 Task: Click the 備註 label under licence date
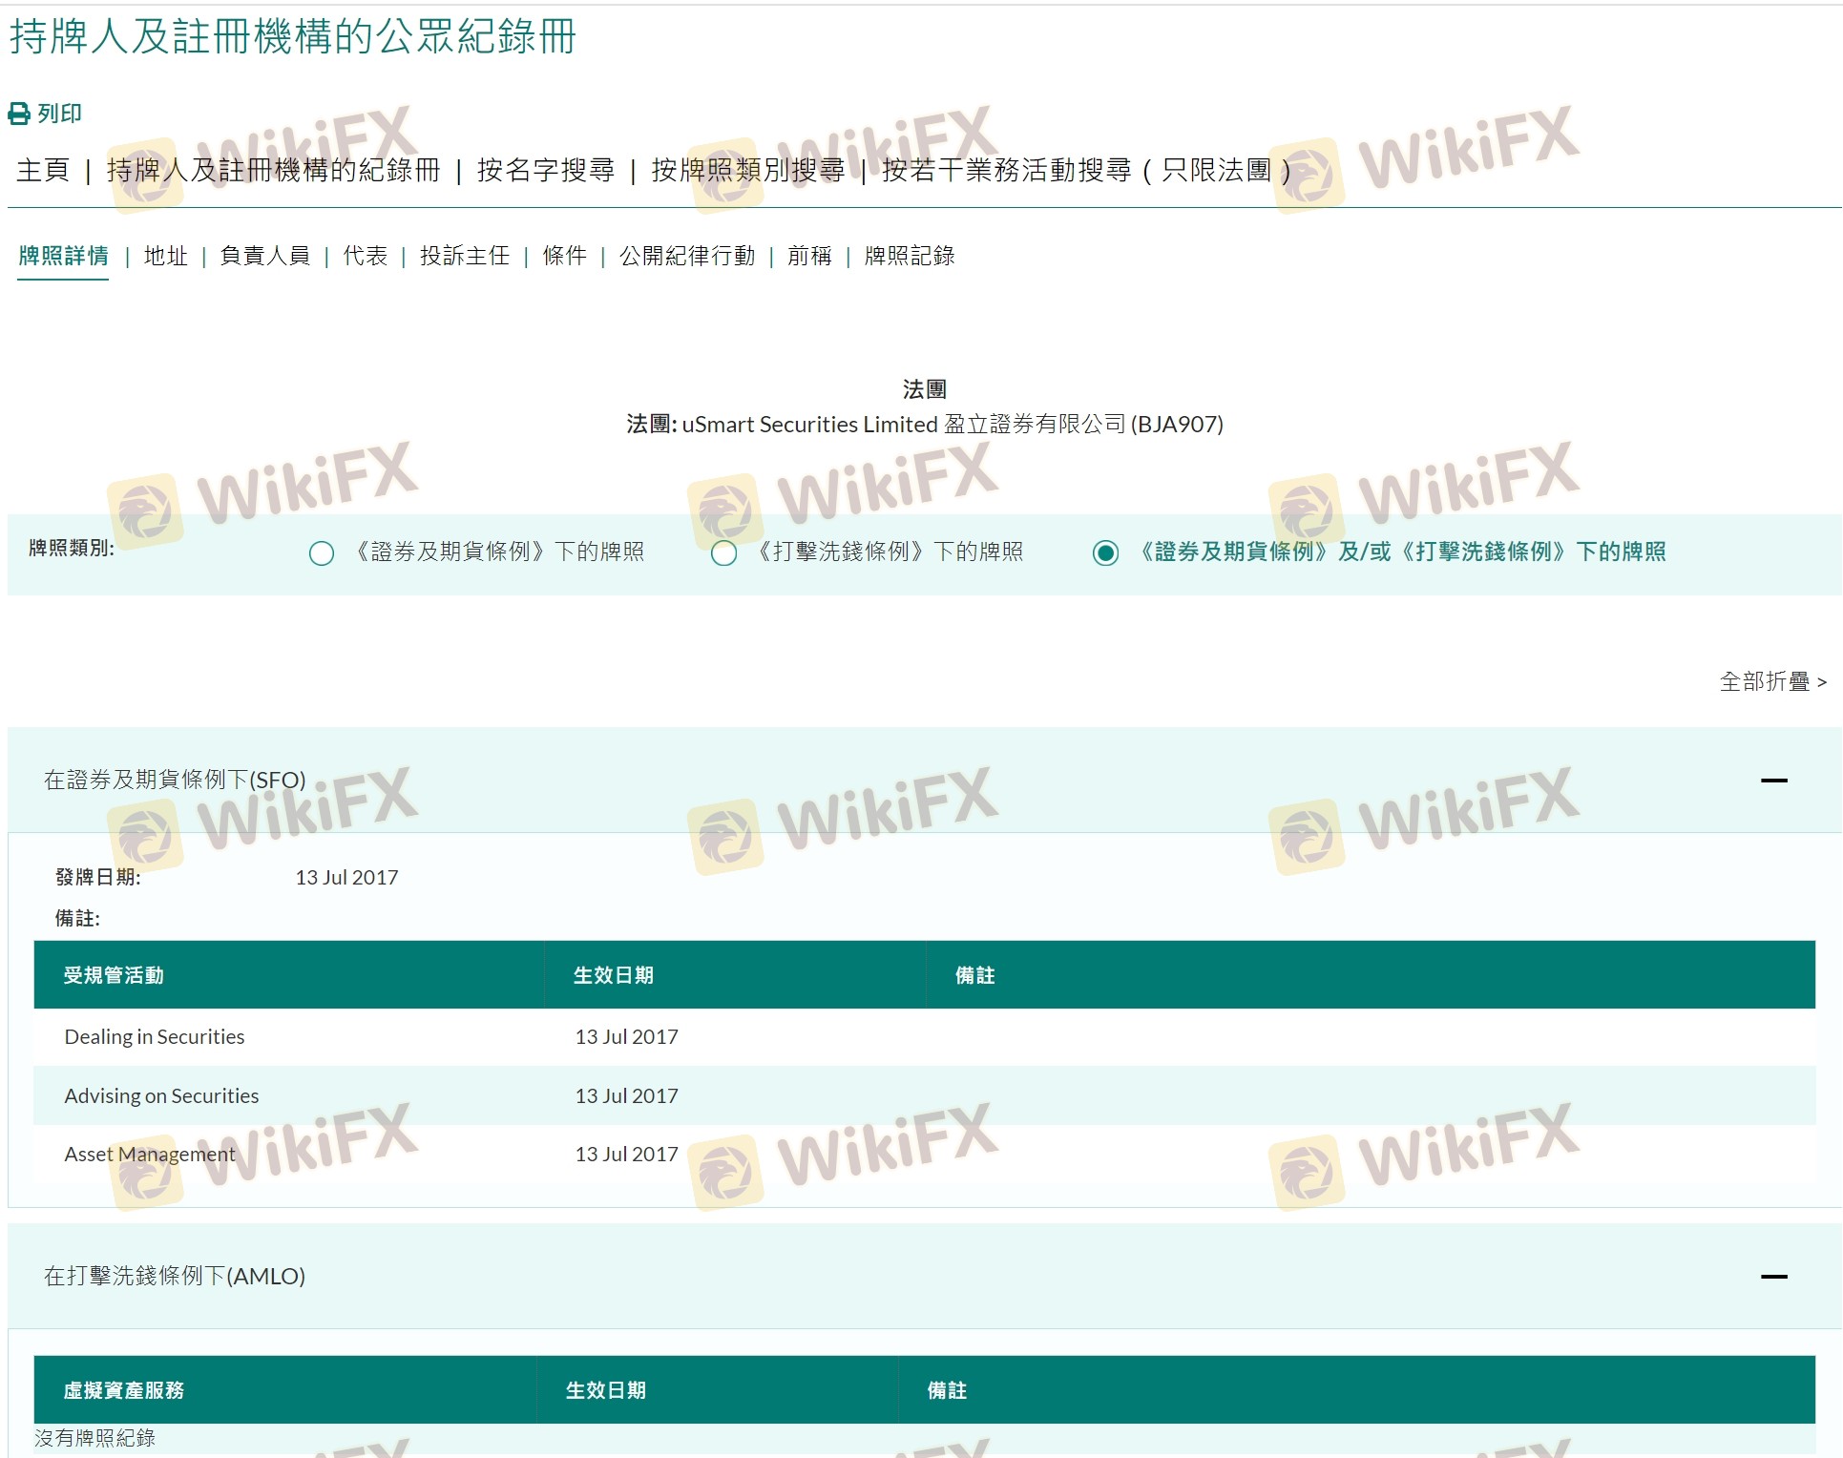(77, 919)
